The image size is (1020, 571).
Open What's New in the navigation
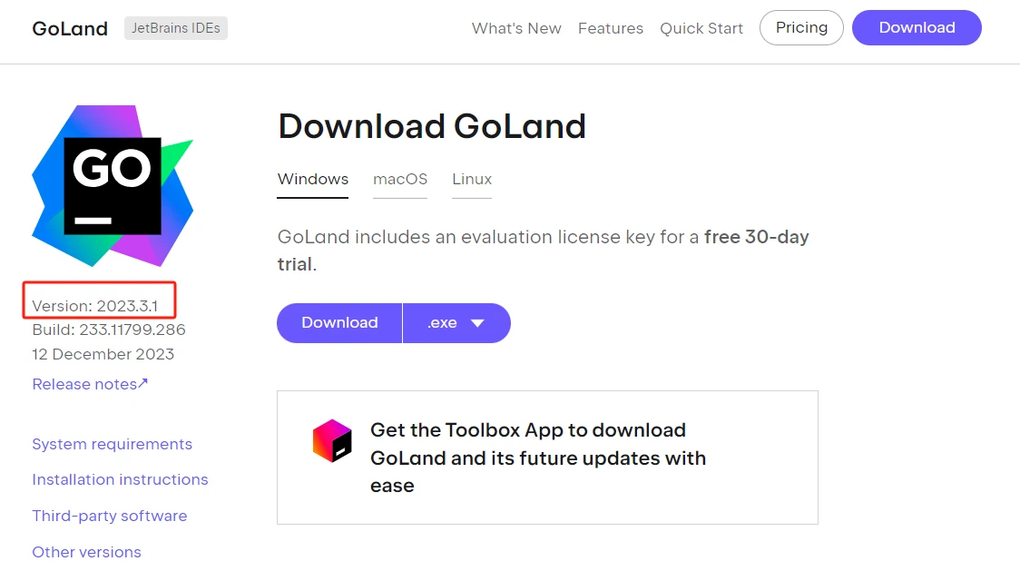(516, 28)
